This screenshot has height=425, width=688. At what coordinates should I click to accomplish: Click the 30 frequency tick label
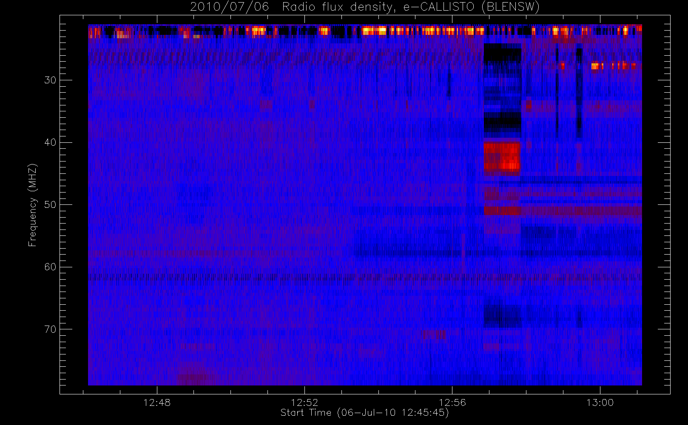coord(50,80)
